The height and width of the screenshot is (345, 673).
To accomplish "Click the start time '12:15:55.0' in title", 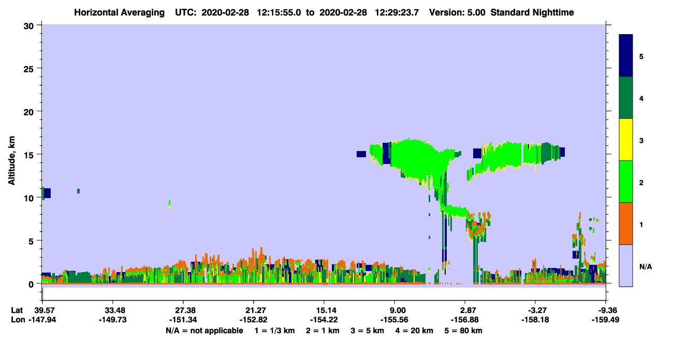I will (x=279, y=12).
